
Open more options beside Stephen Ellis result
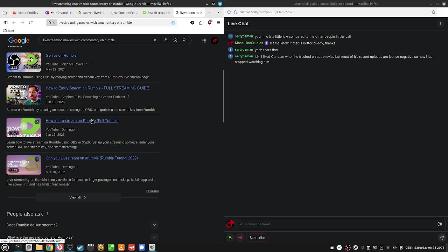(x=128, y=97)
